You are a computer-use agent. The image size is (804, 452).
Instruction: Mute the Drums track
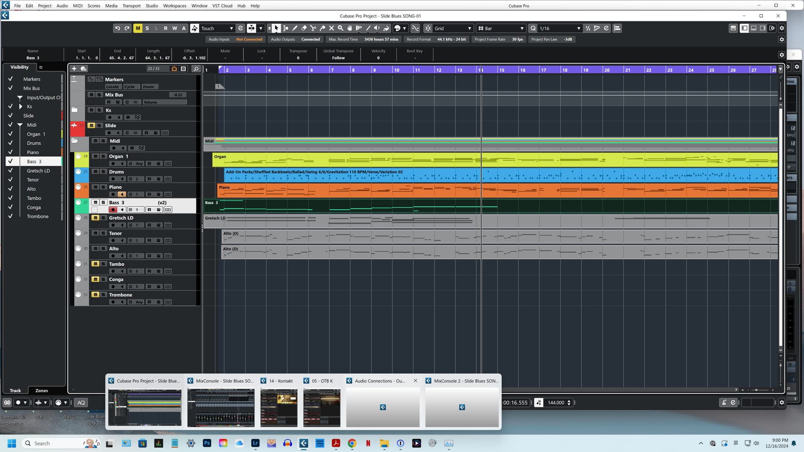coord(95,172)
